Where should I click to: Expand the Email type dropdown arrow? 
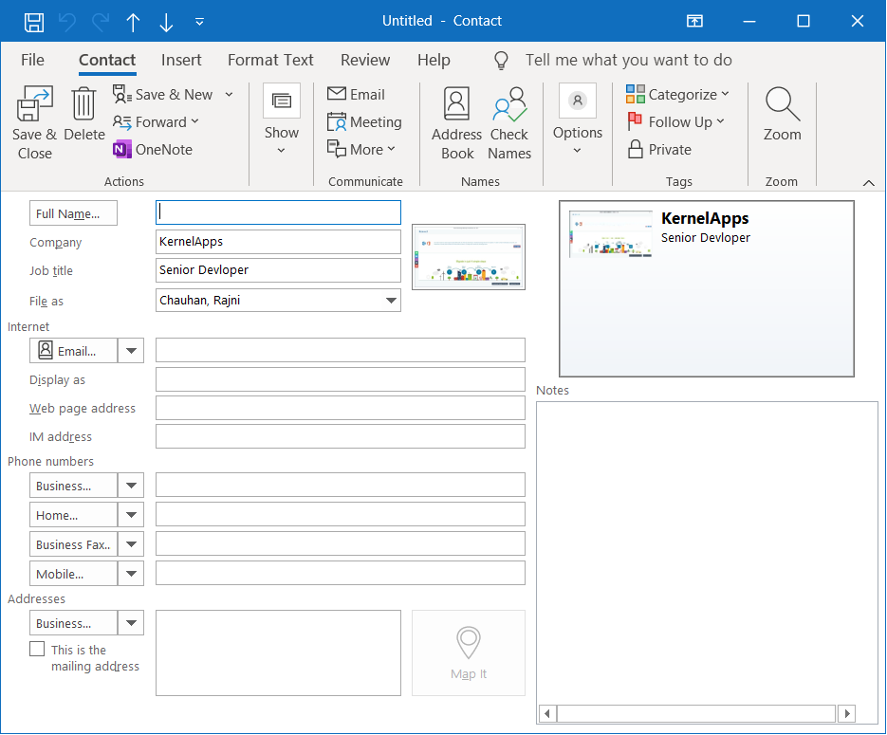click(x=131, y=351)
